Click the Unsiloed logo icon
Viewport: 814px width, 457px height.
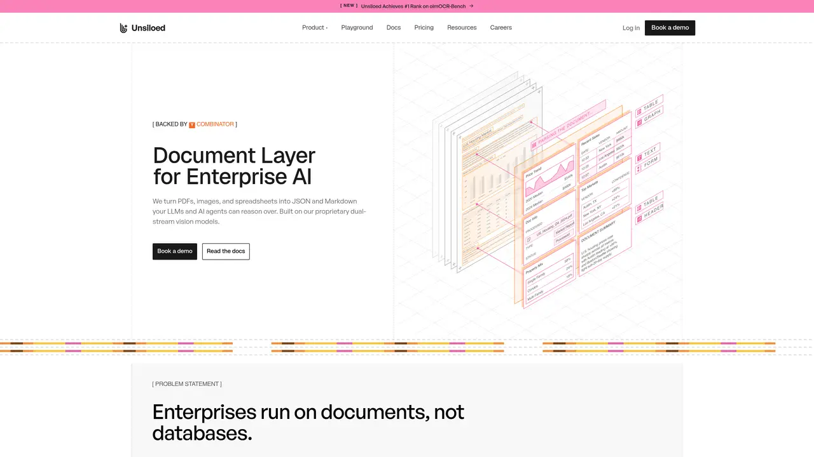point(123,28)
